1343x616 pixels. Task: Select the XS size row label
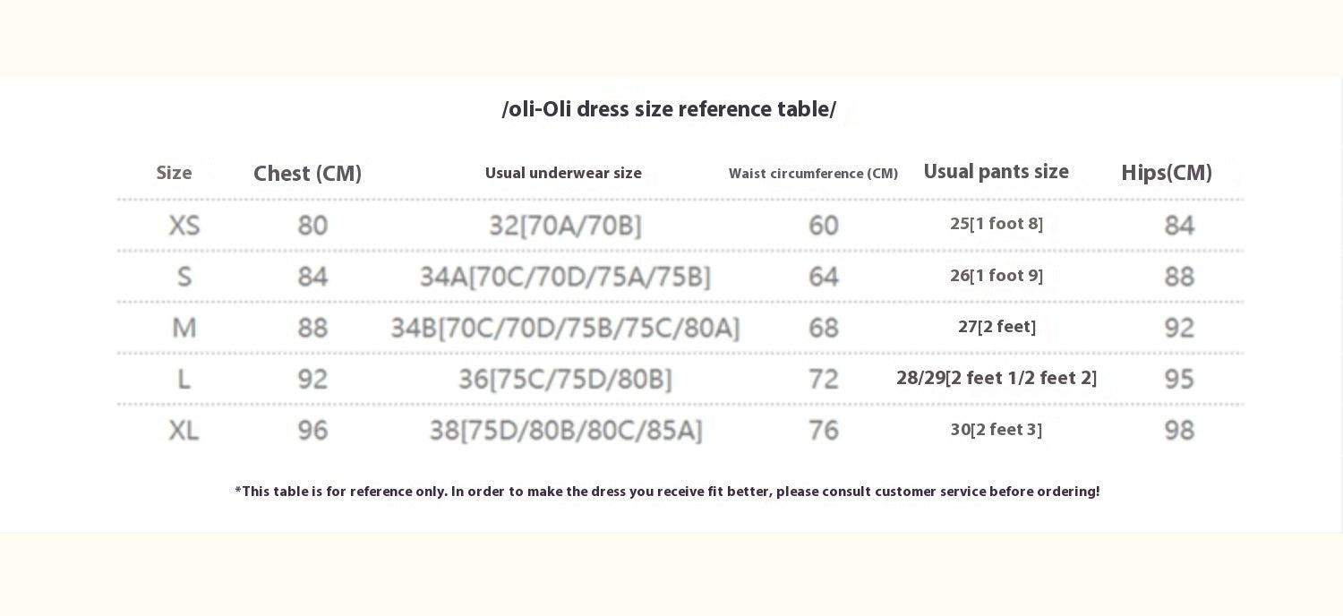pos(184,225)
